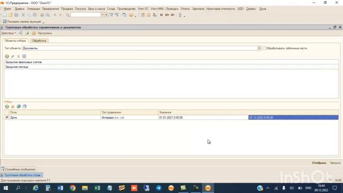Screen dimensions: 343x193
Task: Click the M- memory subtract button
Action: tap(173, 15)
